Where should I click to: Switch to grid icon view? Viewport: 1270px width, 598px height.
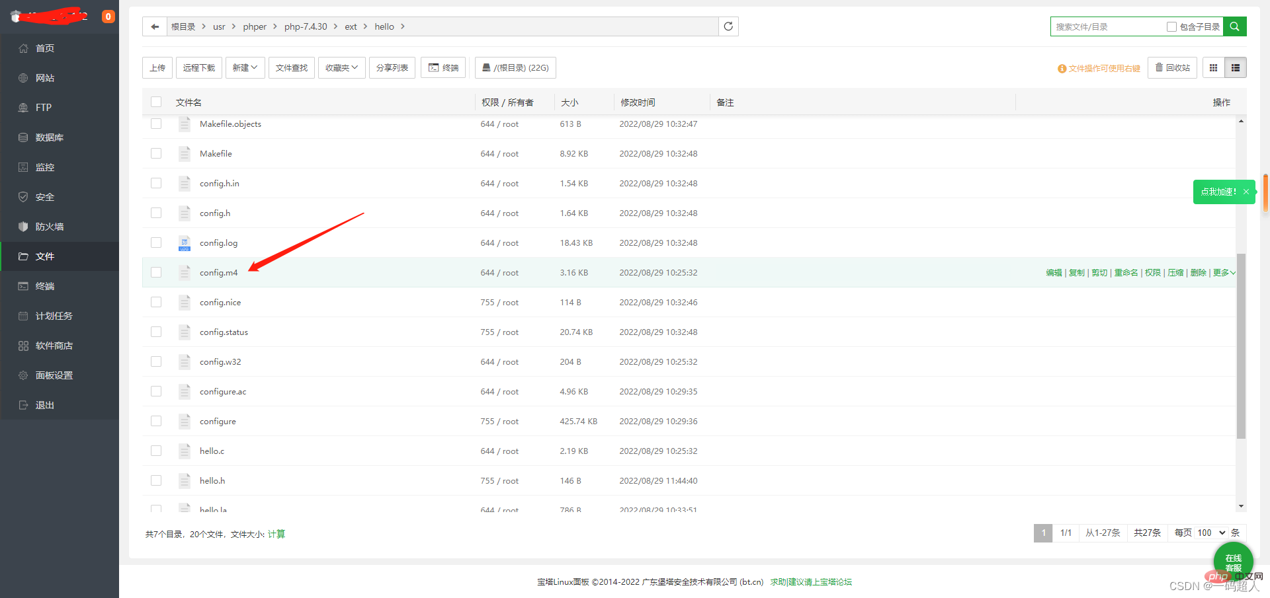tap(1213, 67)
